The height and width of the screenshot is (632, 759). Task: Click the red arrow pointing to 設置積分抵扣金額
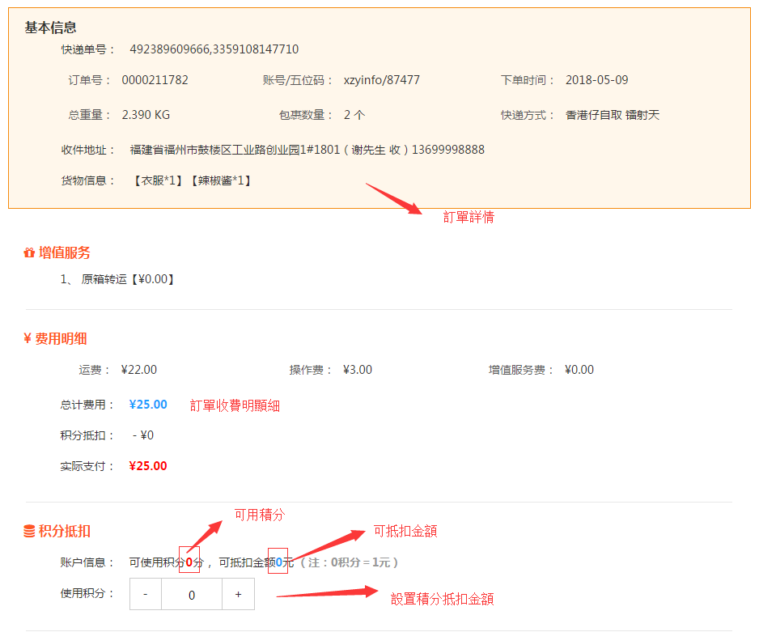click(328, 595)
